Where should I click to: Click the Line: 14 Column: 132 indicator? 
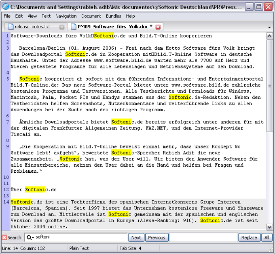[x=23, y=248]
